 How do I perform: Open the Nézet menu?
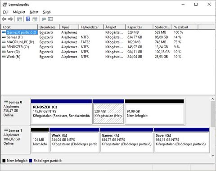34,12
